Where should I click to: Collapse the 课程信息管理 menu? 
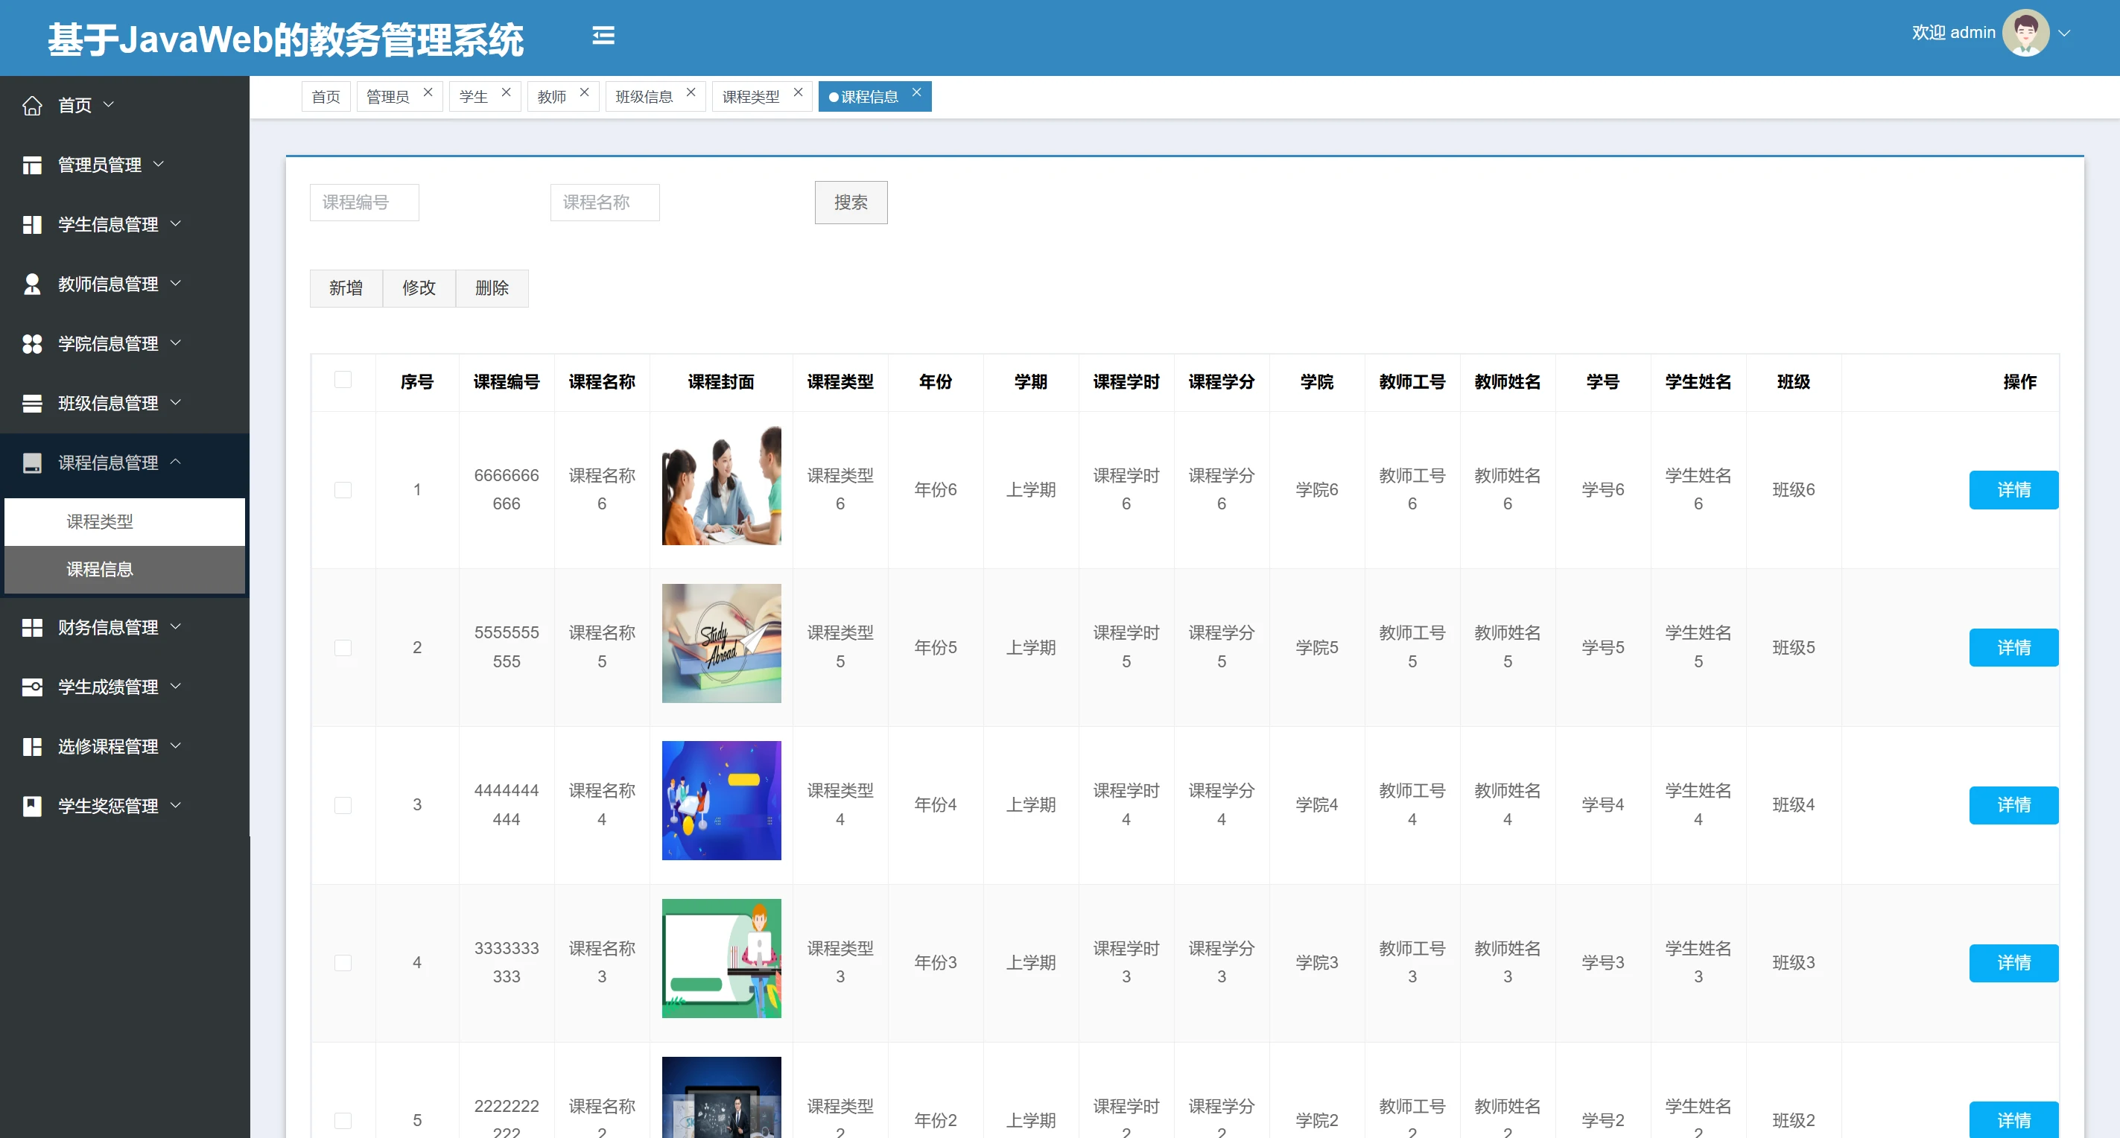click(107, 462)
